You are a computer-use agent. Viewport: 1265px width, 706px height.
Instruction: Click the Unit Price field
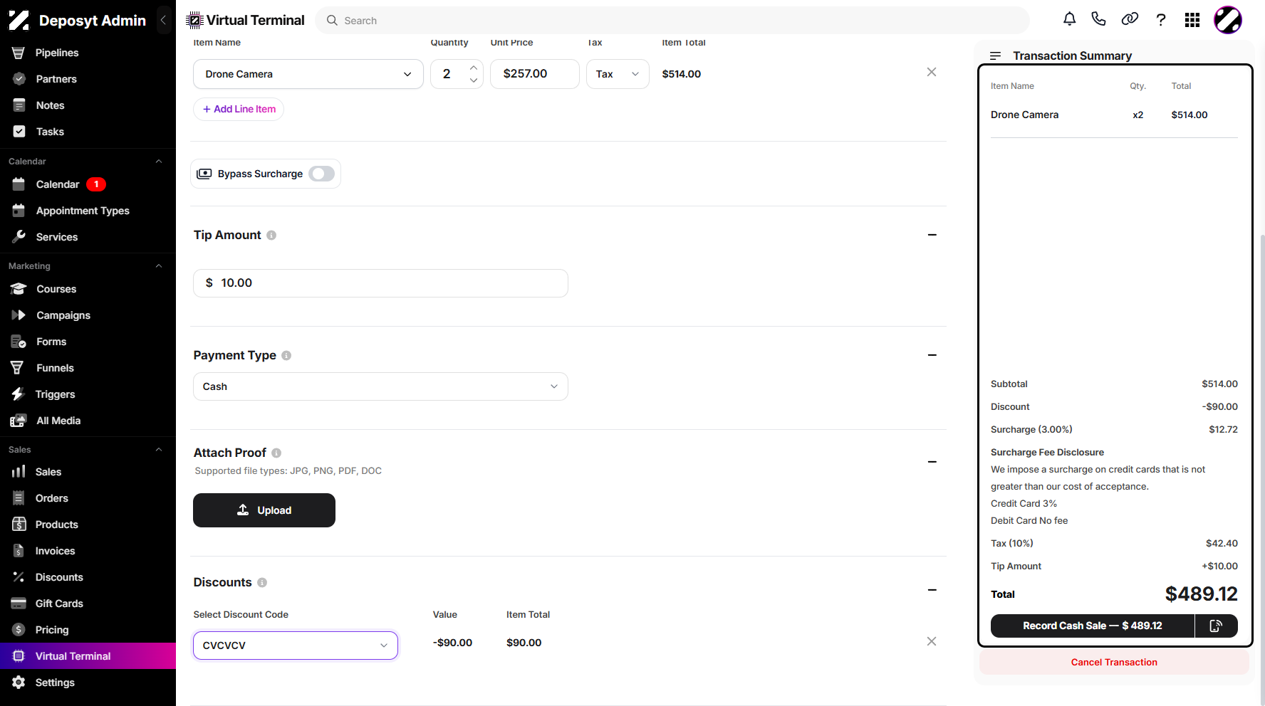point(535,74)
